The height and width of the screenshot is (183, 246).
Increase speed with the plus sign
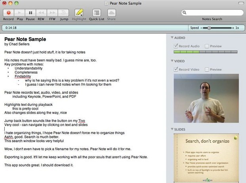[233, 28]
